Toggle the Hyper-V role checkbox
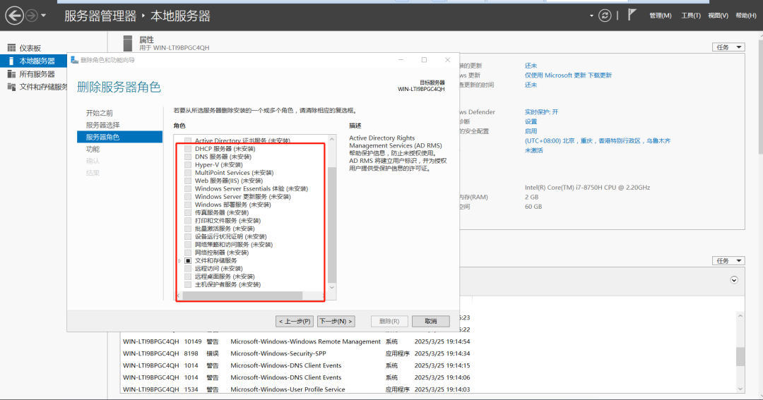Screen dimensions: 763x400 coord(188,164)
